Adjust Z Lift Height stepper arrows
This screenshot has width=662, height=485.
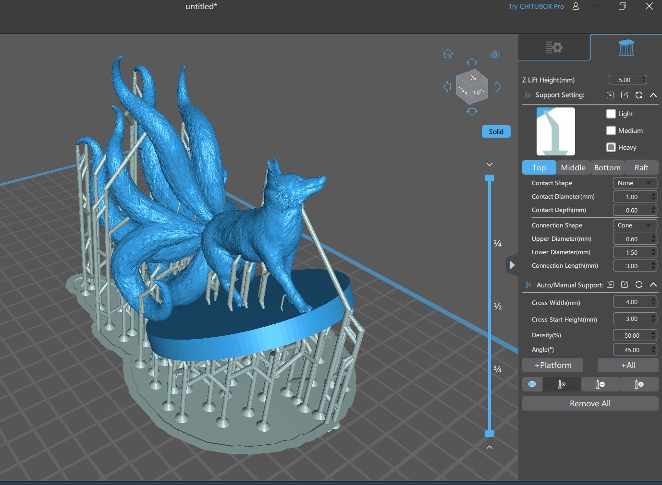tap(644, 80)
